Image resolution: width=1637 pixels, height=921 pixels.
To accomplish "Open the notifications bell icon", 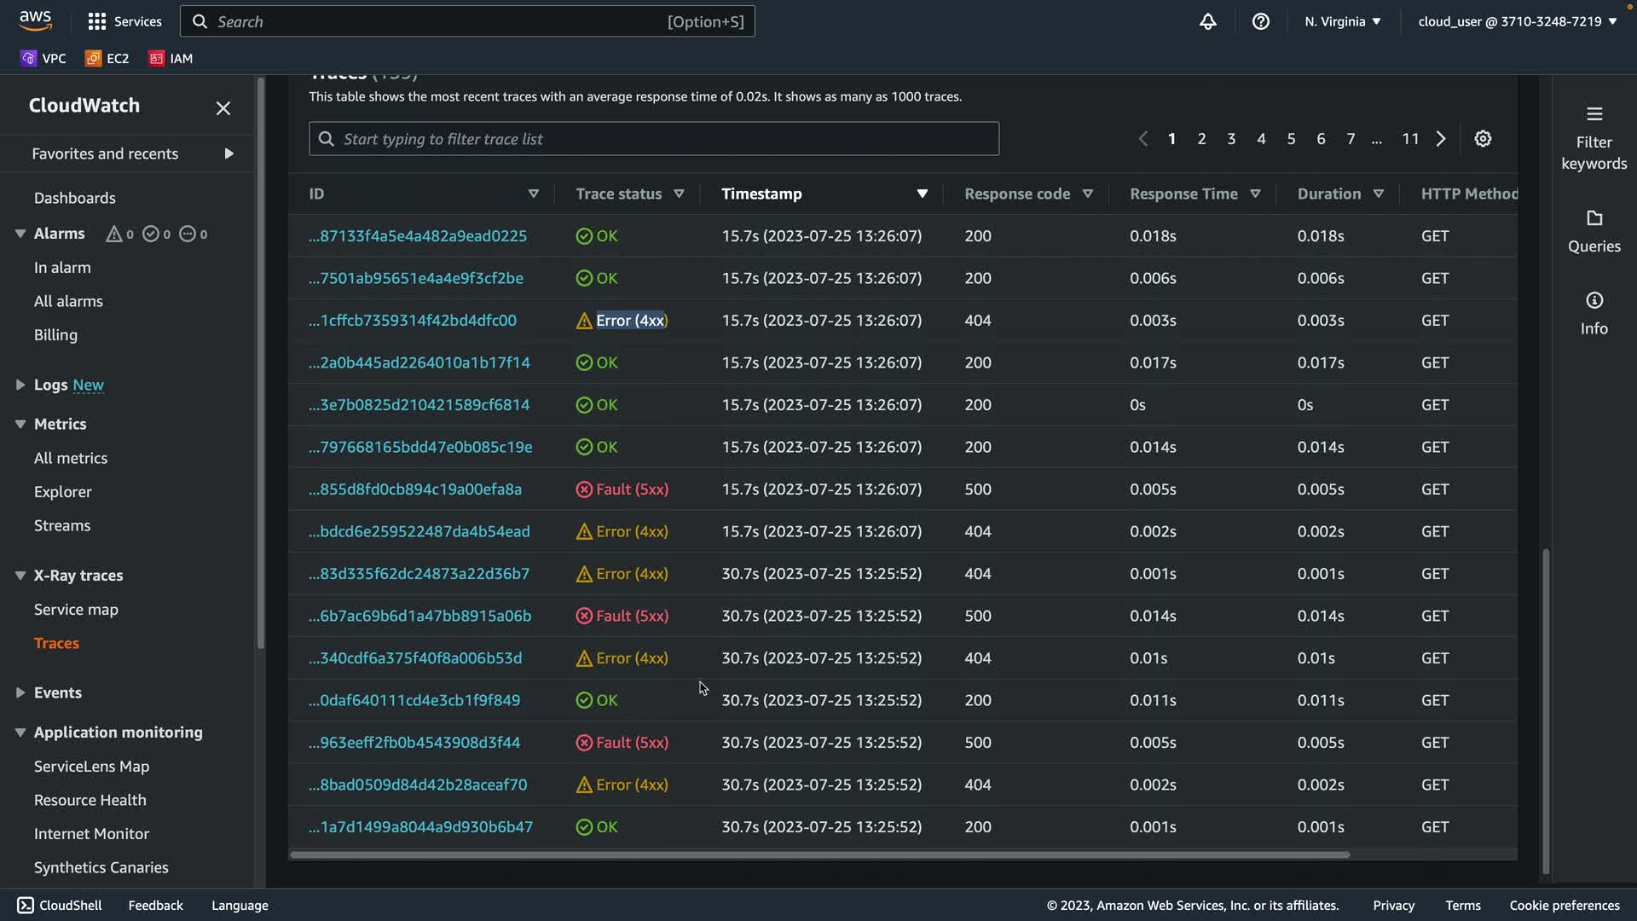I will [x=1207, y=21].
